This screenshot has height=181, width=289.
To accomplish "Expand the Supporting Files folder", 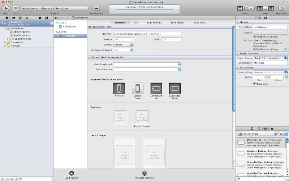I will pos(8,39).
